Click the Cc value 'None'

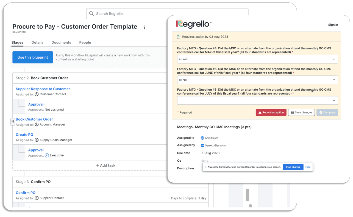[x=204, y=161]
